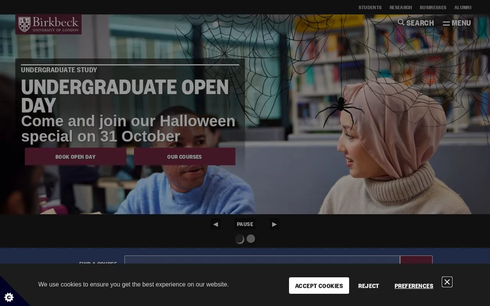Reject cookies on the banner
Image resolution: width=490 pixels, height=306 pixels.
click(369, 286)
